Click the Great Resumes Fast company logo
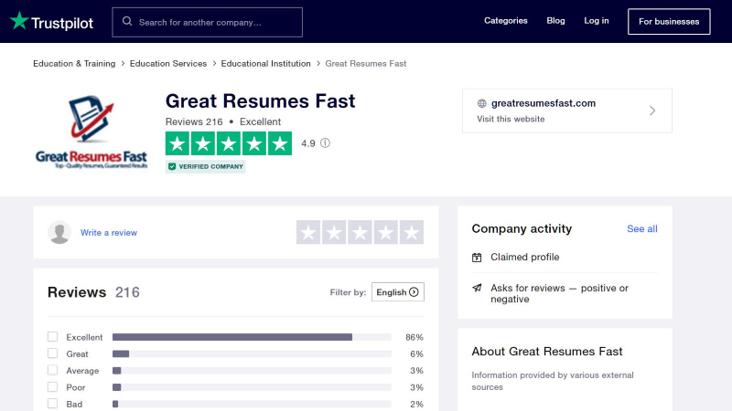Screen dimensions: 732x411 coord(91,132)
